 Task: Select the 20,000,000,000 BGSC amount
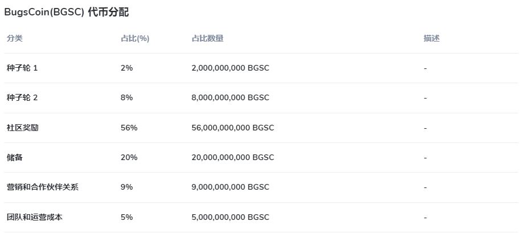(x=233, y=157)
